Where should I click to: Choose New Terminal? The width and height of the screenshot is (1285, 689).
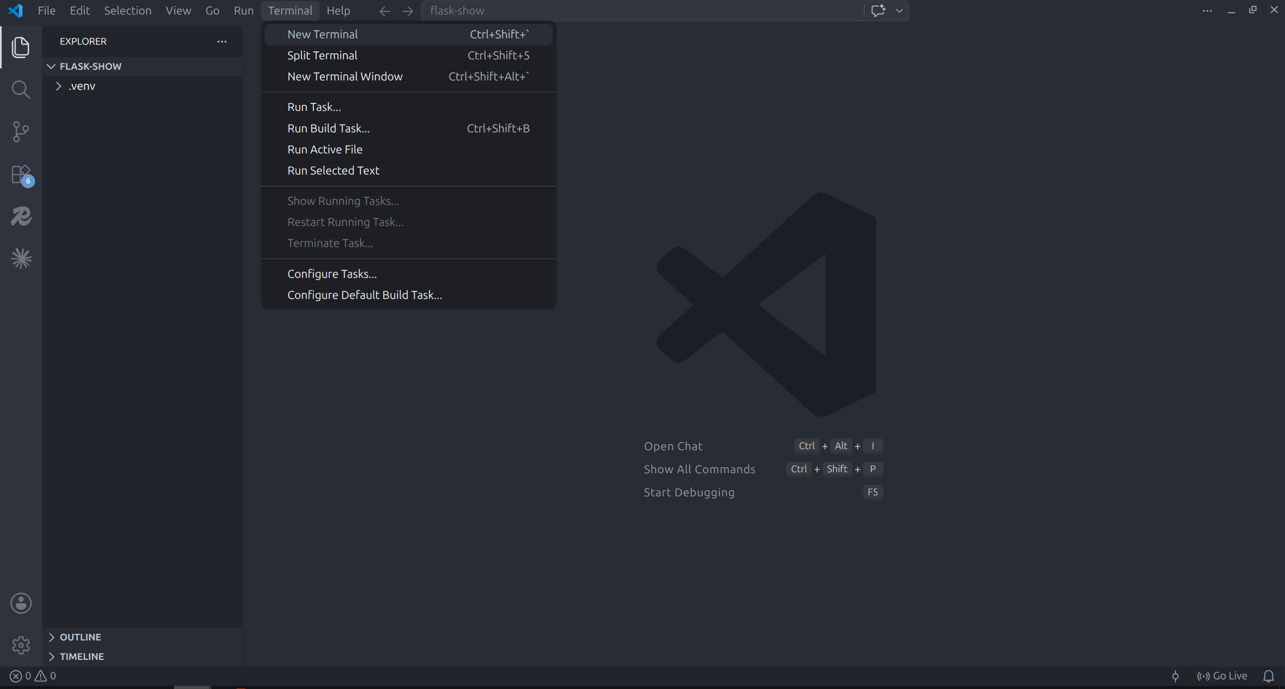(x=409, y=35)
